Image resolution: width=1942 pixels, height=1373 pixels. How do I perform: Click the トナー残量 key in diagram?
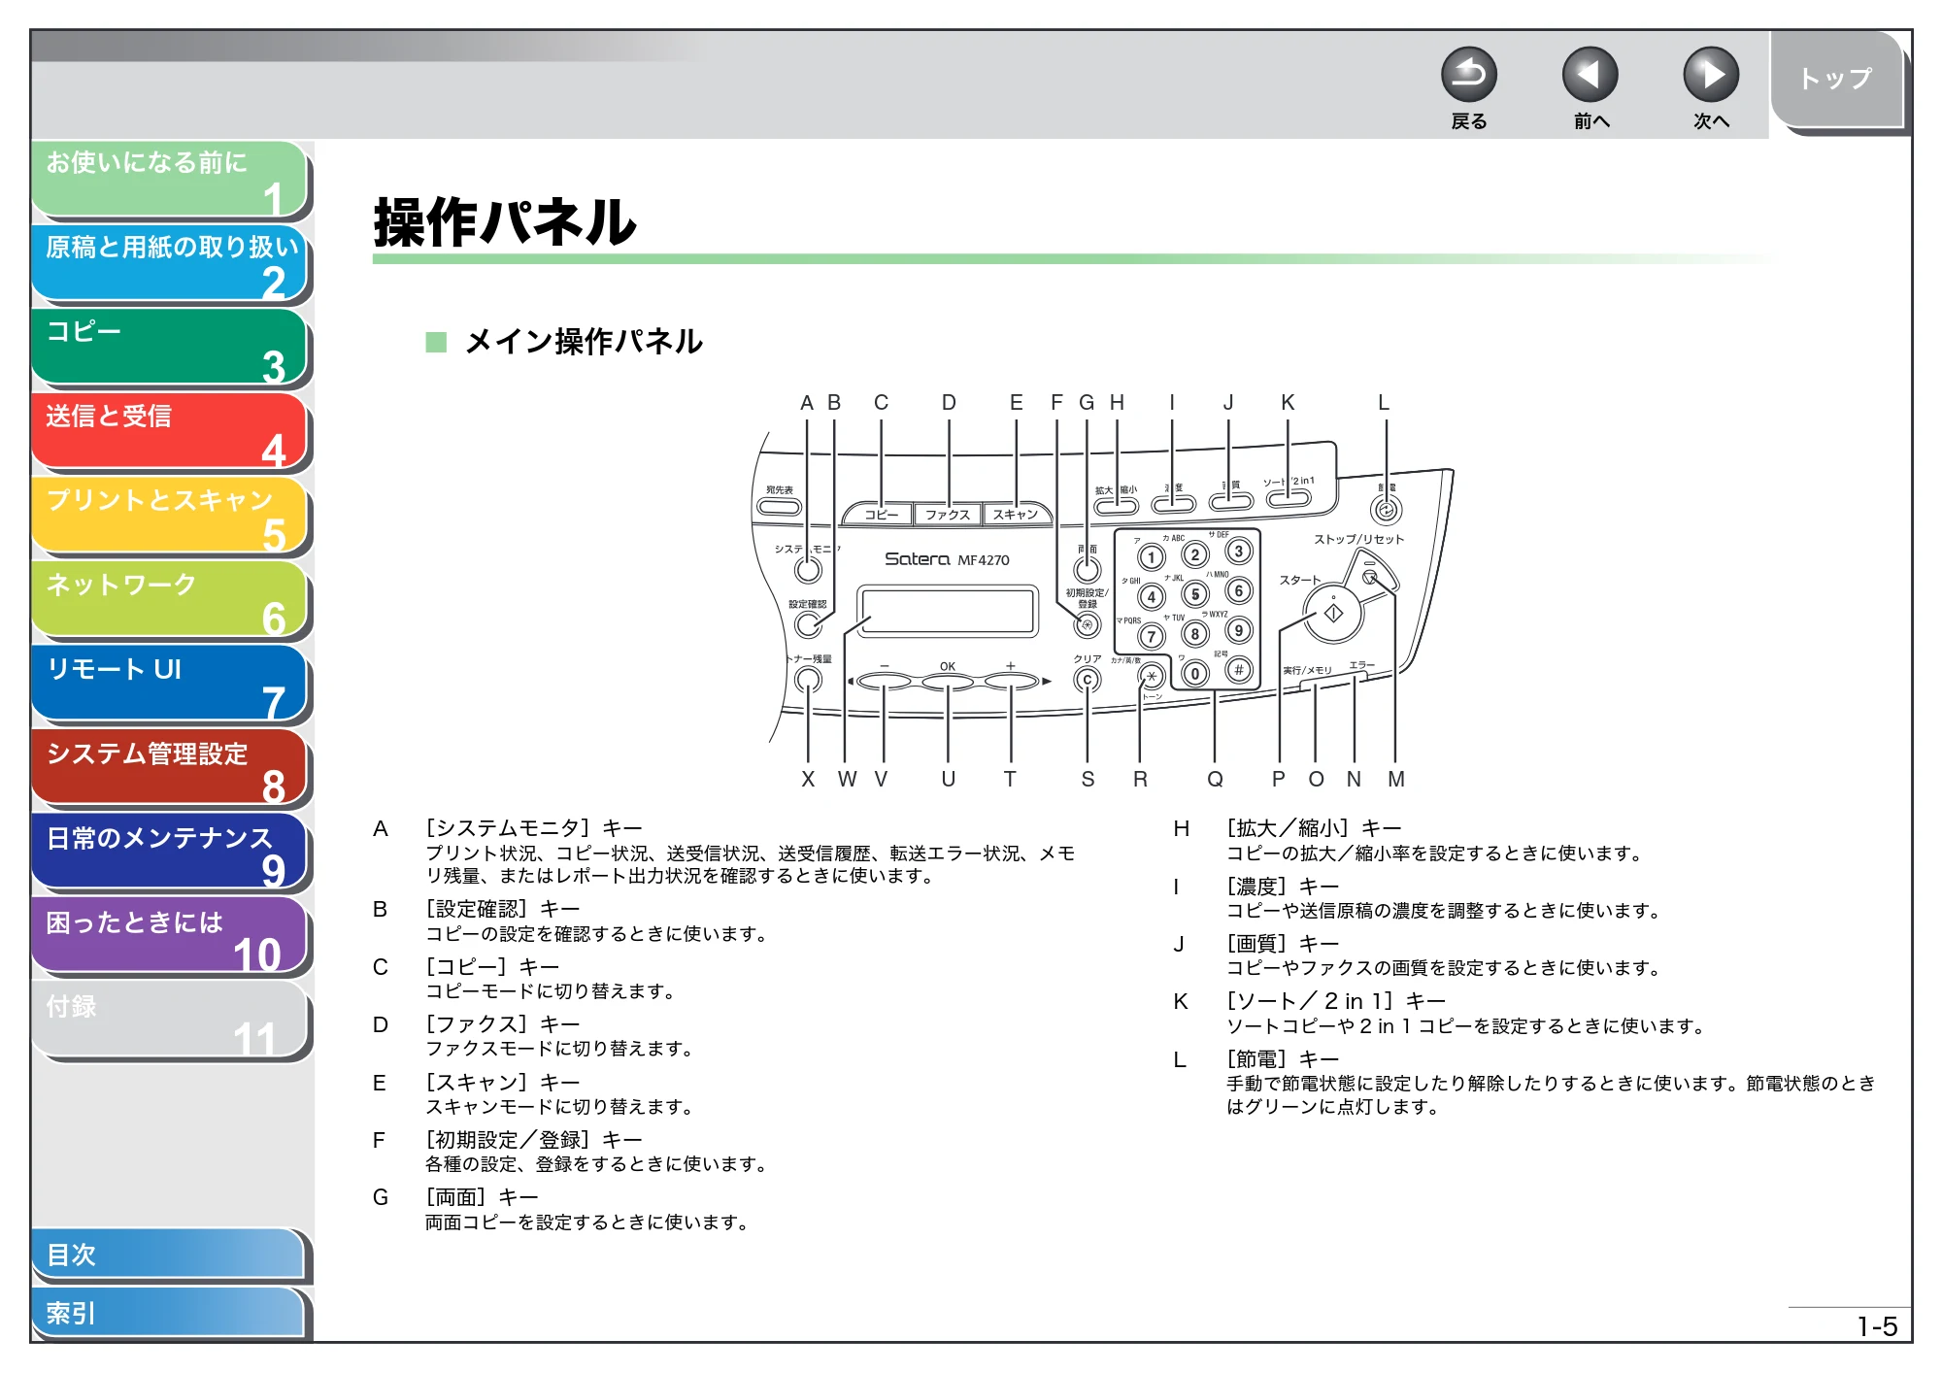point(808,679)
